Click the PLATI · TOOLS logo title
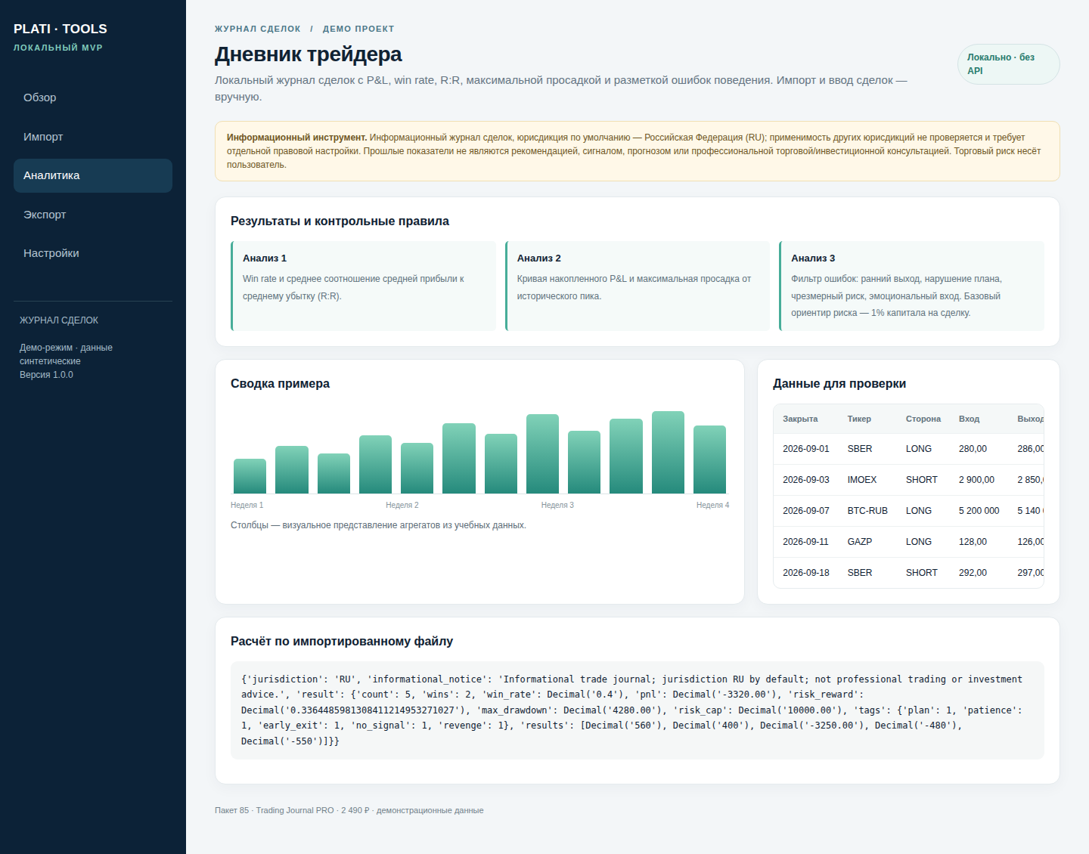This screenshot has height=854, width=1089. (60, 29)
